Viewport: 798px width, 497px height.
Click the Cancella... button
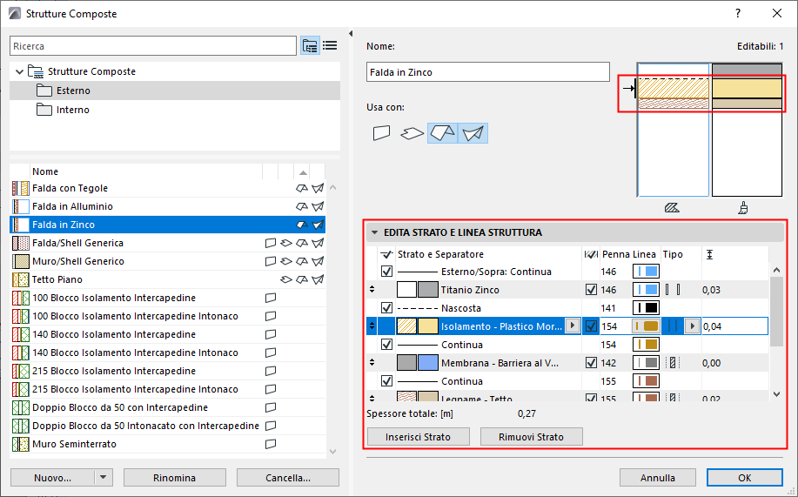[x=288, y=478]
